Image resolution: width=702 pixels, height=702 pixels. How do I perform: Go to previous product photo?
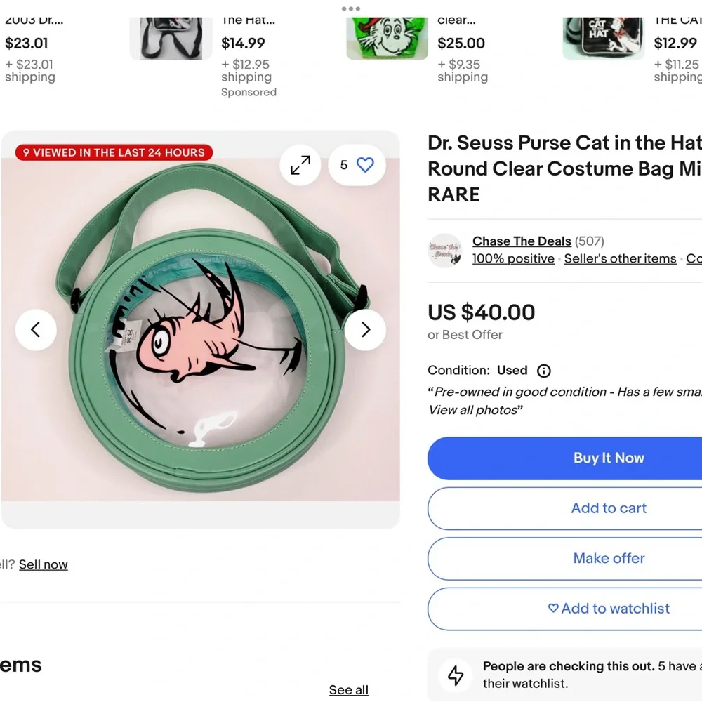[36, 329]
